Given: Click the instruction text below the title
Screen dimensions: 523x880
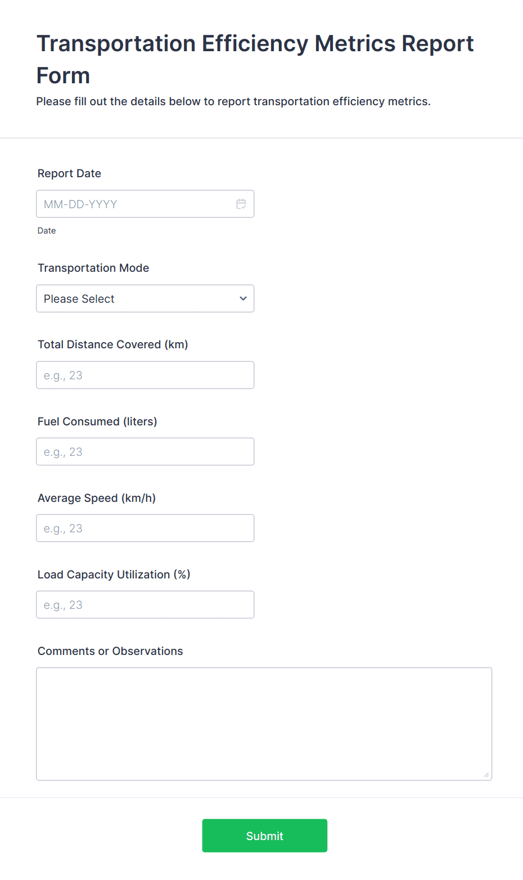Looking at the screenshot, I should pyautogui.click(x=233, y=101).
